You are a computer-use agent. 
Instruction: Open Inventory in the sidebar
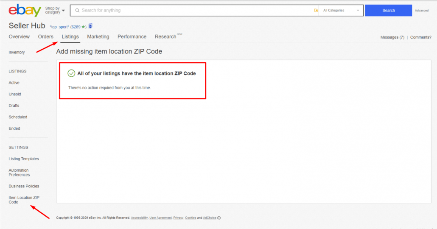[17, 53]
